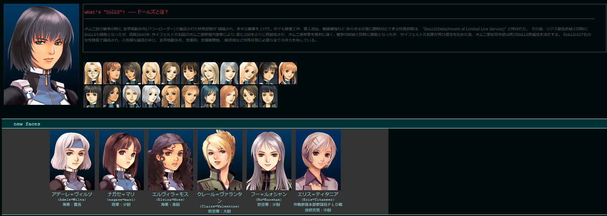This screenshot has height=216, width=607.
Task: Select the short black bob portrait in blue uniform
Action: (x=269, y=73)
